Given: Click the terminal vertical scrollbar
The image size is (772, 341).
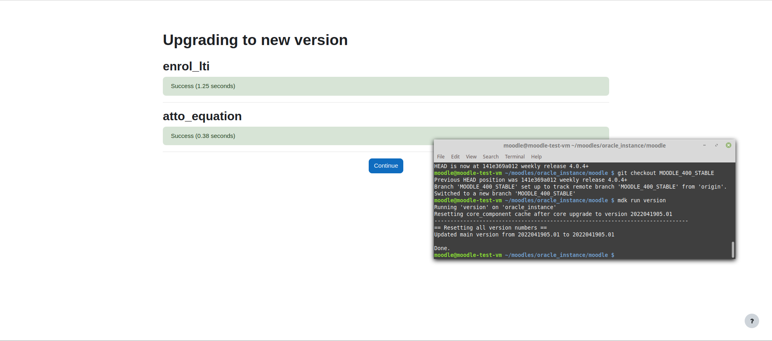Looking at the screenshot, I should click(x=733, y=250).
